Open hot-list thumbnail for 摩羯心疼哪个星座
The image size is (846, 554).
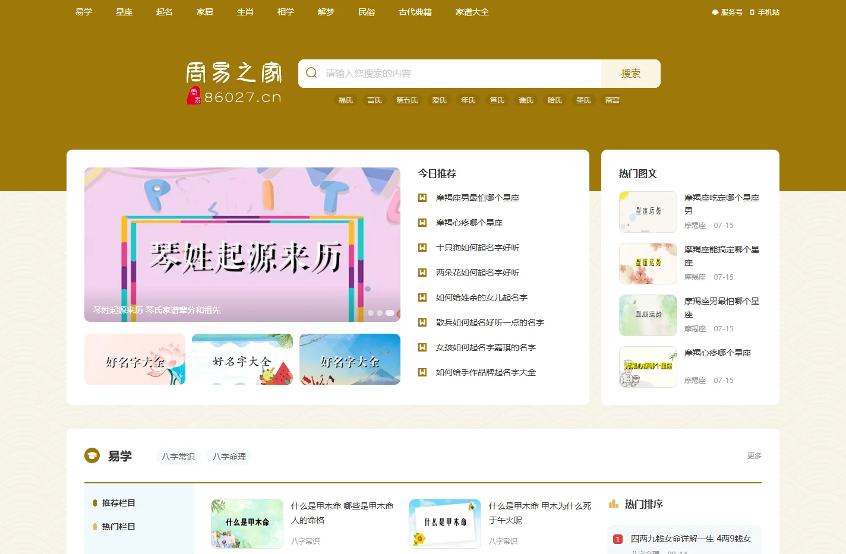point(648,367)
